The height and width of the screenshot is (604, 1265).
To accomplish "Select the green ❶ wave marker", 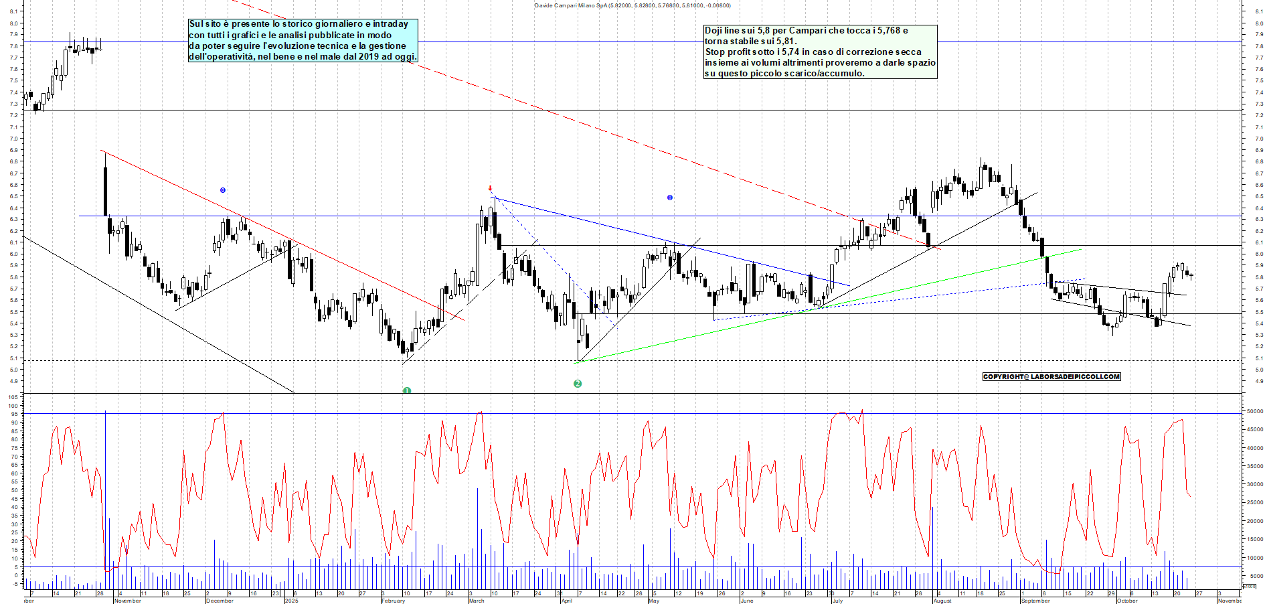I will [407, 389].
